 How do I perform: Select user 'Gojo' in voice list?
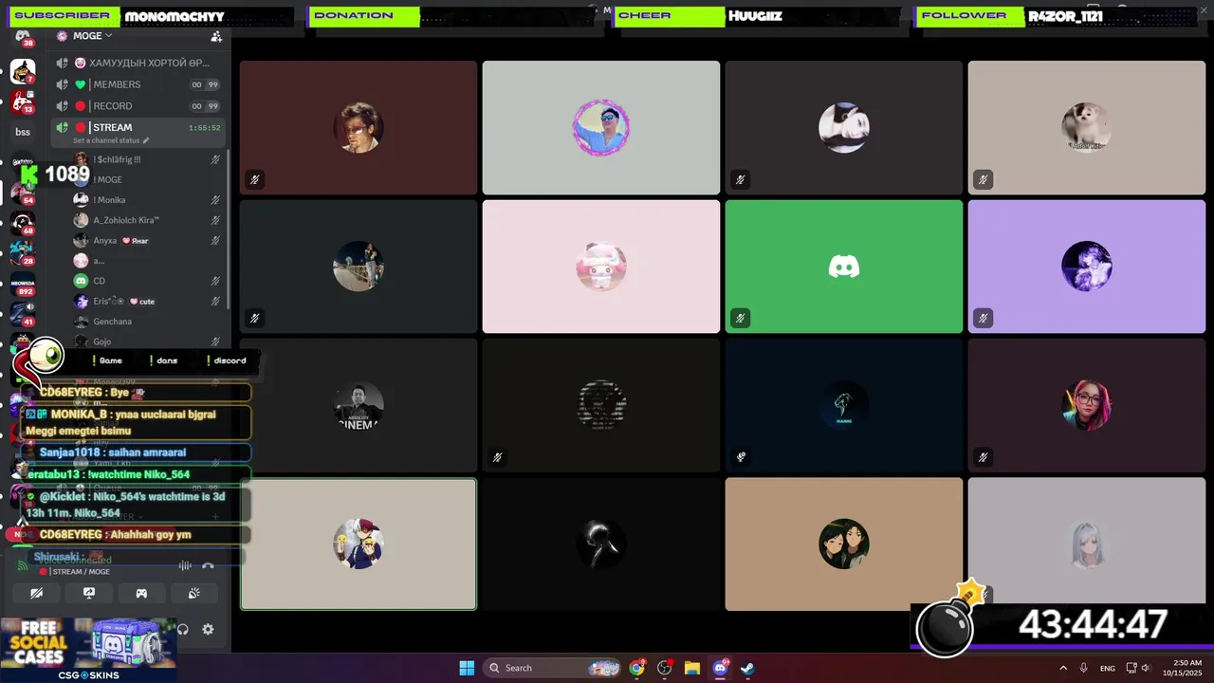(147, 341)
